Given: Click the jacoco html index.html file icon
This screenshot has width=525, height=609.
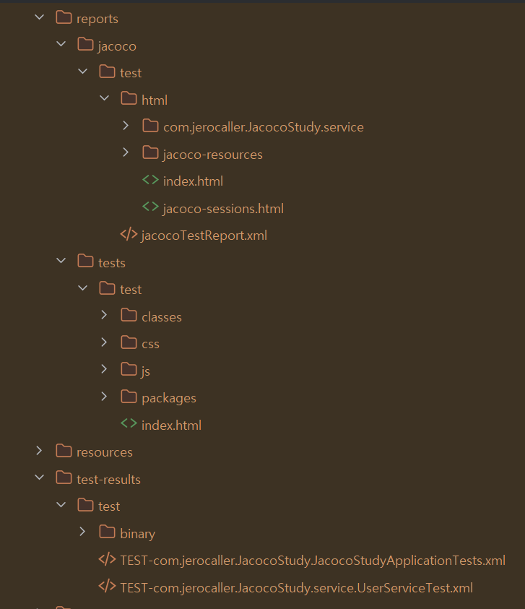Looking at the screenshot, I should pos(150,181).
